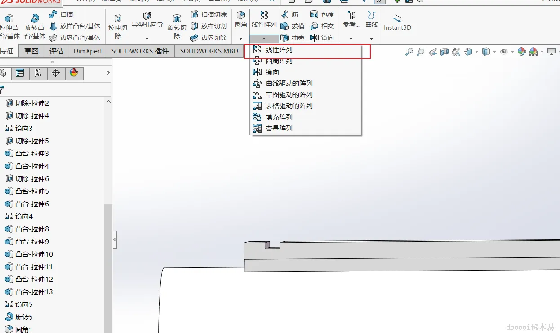This screenshot has width=560, height=333.
Task: Choose 草图驱动的阵列 from the menu
Action: coord(306,94)
